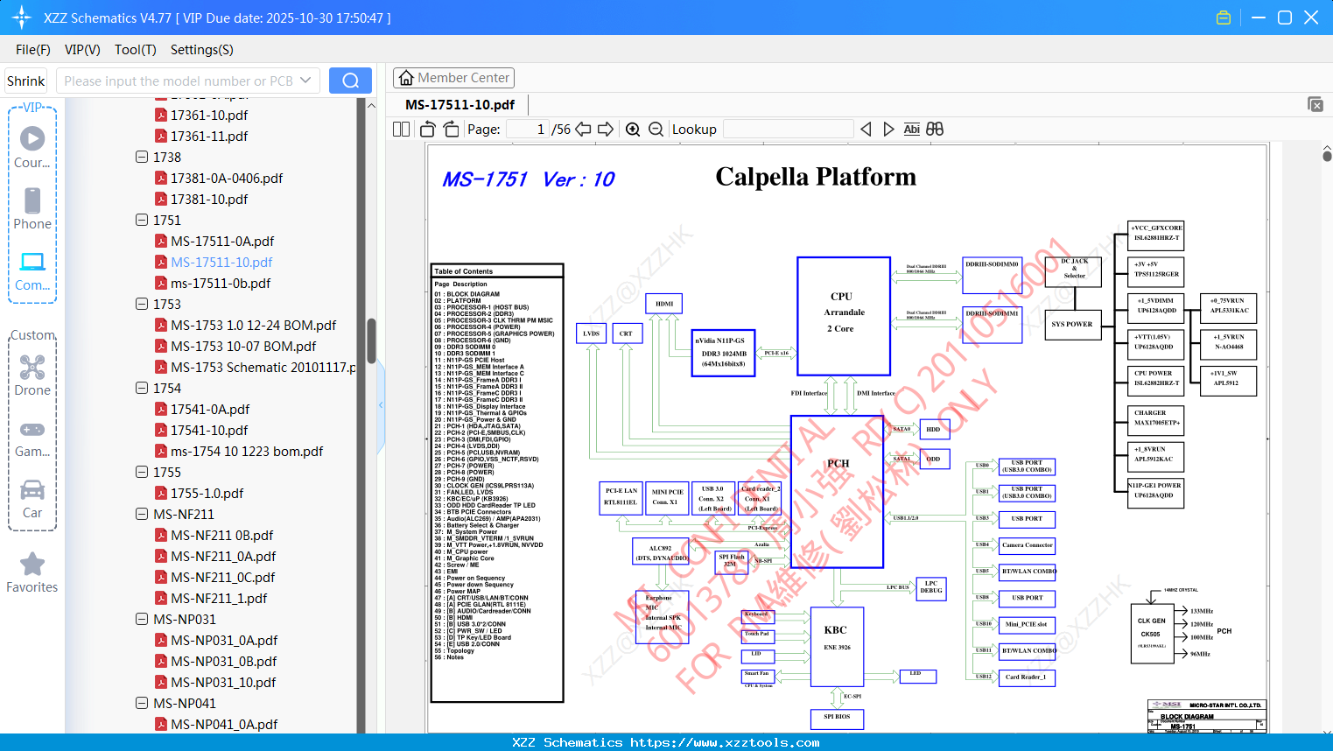Open the Settings(S) menu
The height and width of the screenshot is (751, 1333).
click(202, 50)
